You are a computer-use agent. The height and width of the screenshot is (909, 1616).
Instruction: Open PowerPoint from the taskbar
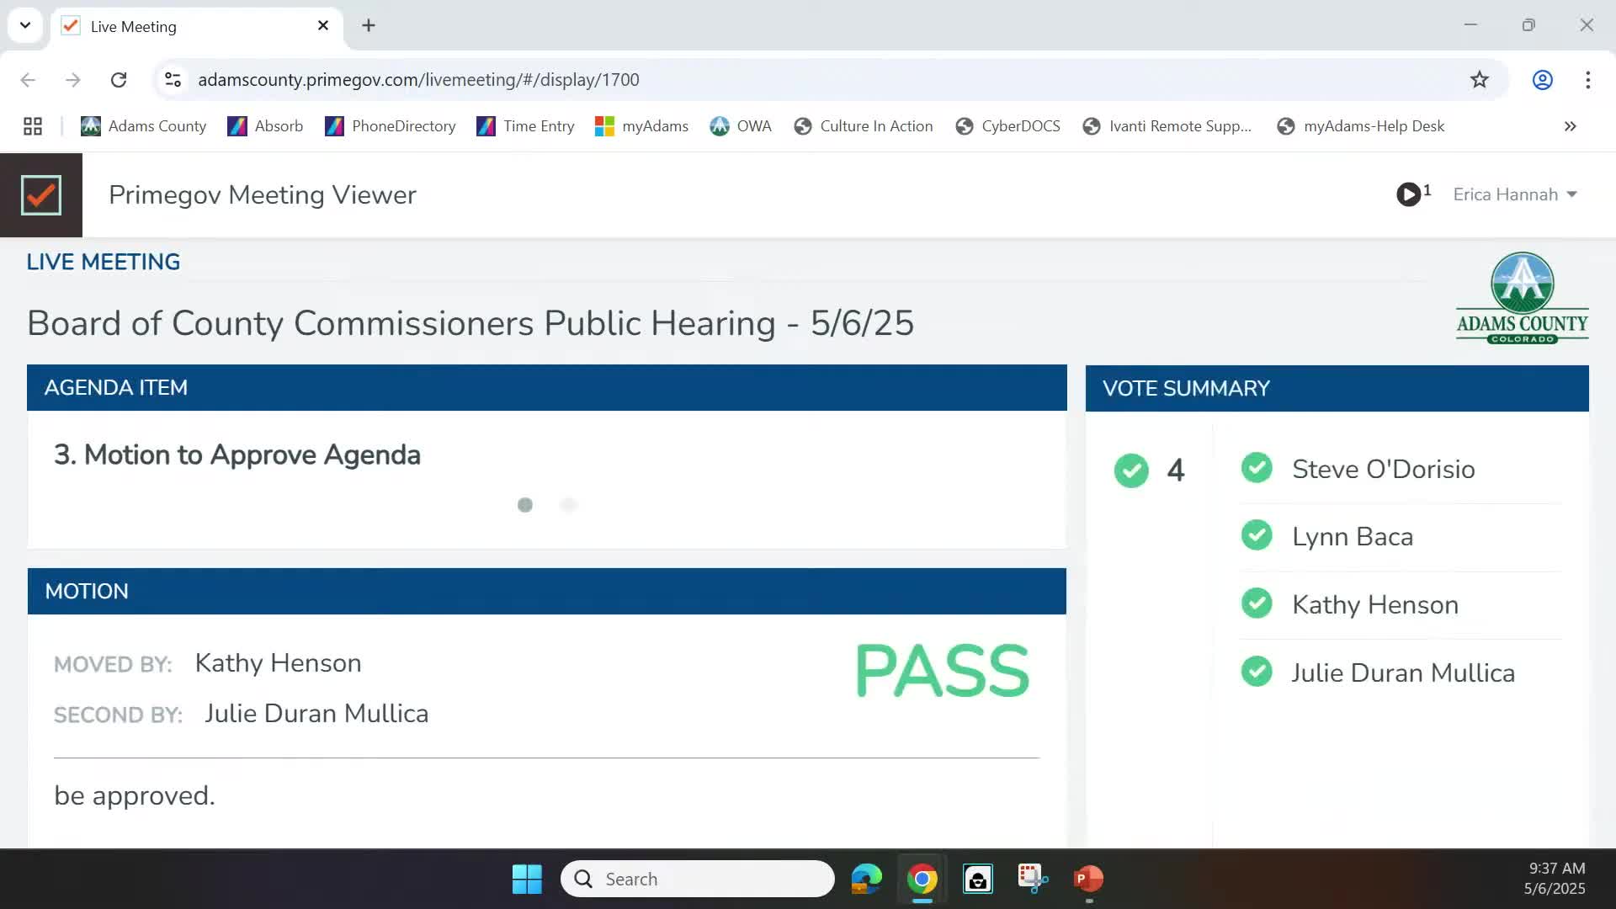tap(1088, 879)
